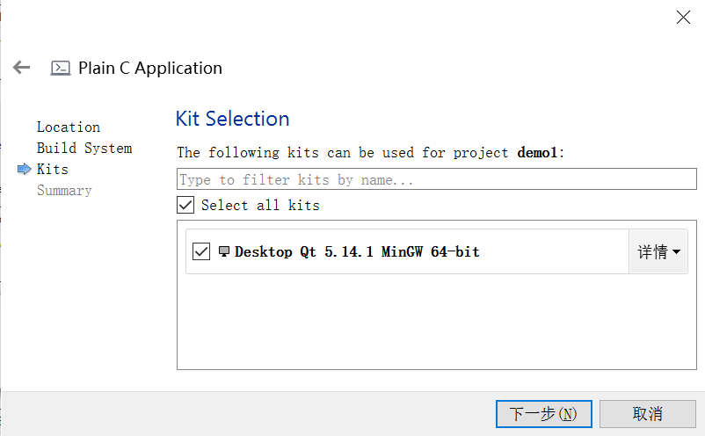Click empty area of the kits list

tap(437, 322)
